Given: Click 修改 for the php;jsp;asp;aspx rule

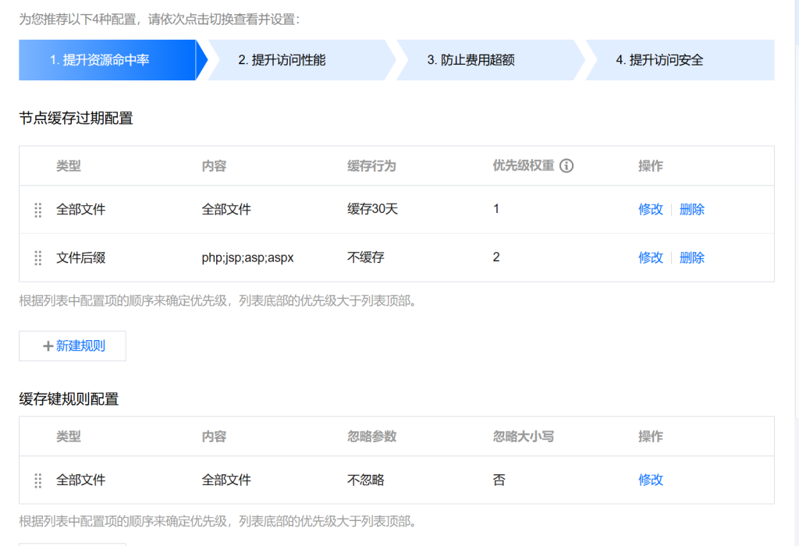Looking at the screenshot, I should (651, 258).
